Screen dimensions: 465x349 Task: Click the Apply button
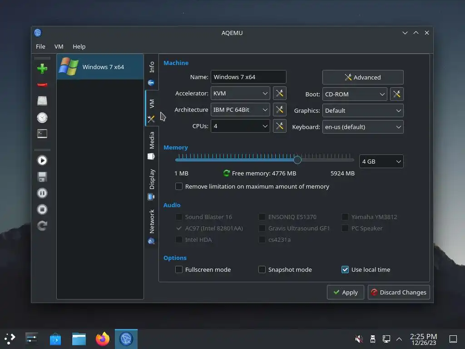point(345,292)
